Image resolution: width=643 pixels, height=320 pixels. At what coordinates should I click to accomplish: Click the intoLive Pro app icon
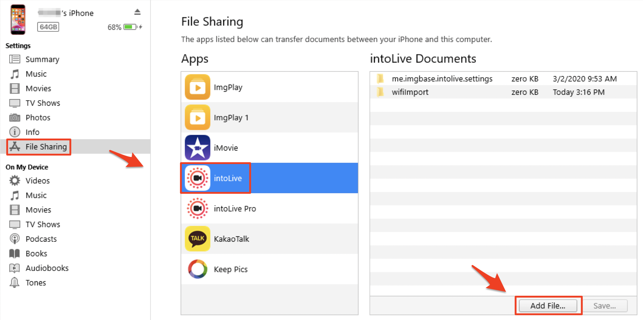click(197, 208)
